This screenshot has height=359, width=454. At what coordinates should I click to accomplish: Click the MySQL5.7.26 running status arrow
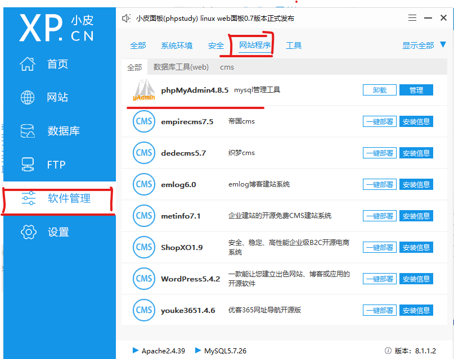198,351
